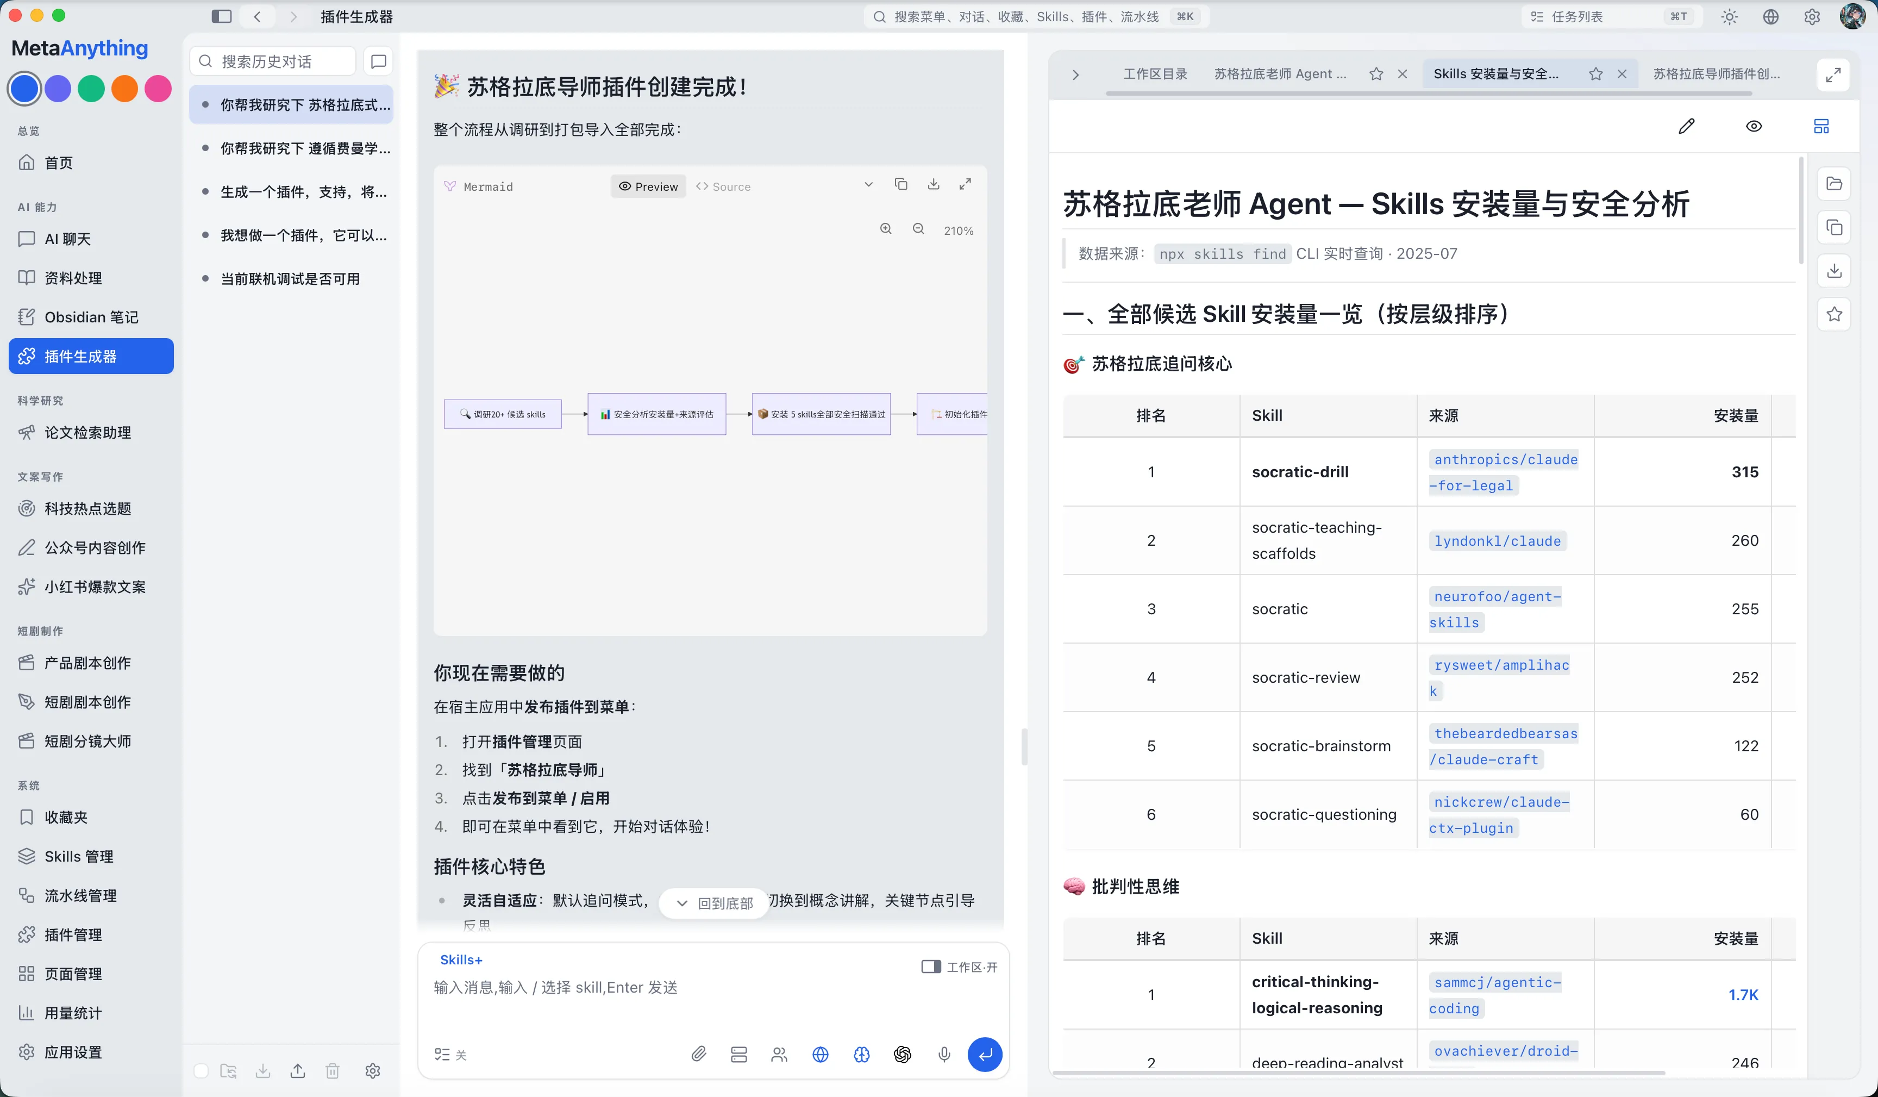Toggle the light/dark theme sun icon

(1730, 16)
